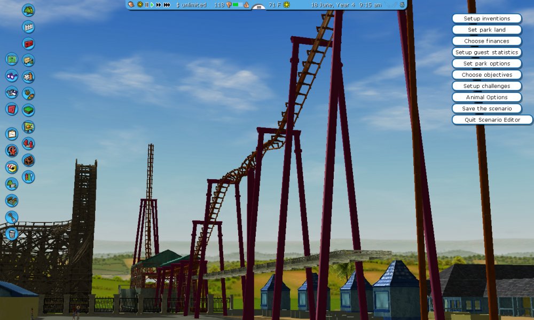Click the binoculars view options icon
This screenshot has width=534, height=320.
click(12, 76)
